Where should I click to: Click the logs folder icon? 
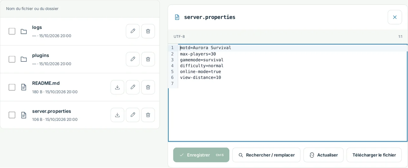24,31
